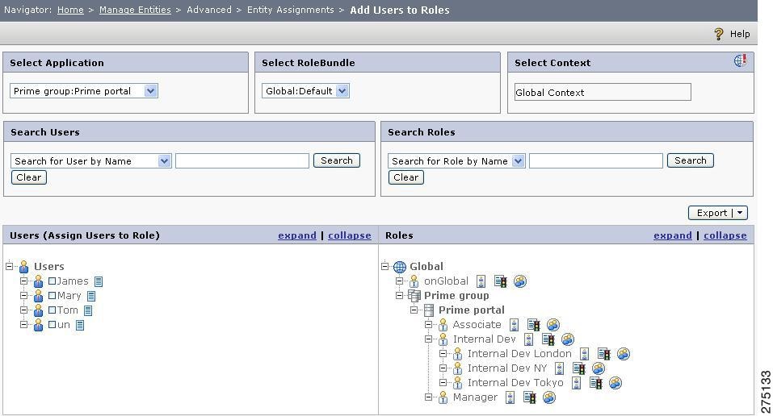Click the users group icon beside Manager
The height and width of the screenshot is (416, 773).
[x=549, y=397]
